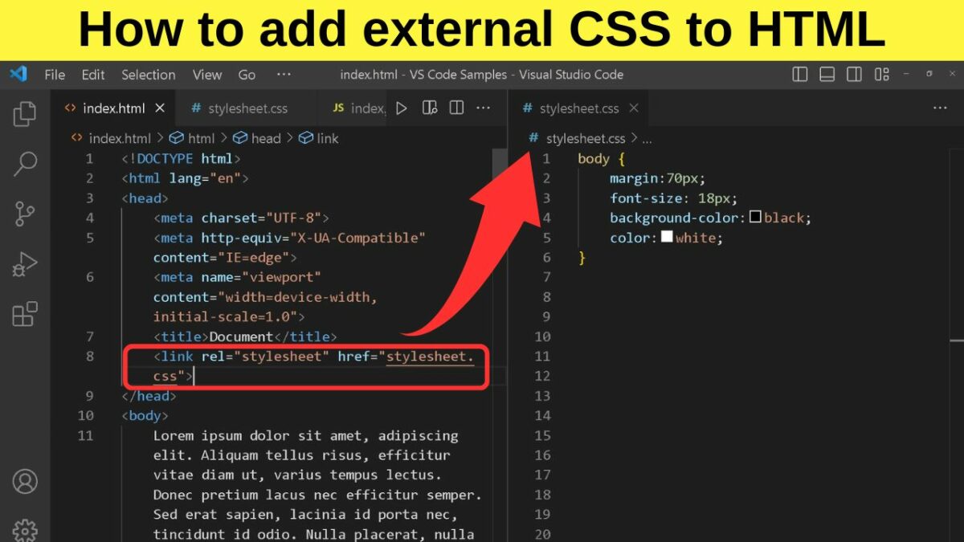Toggle the primary side bar layout button
Viewport: 964px width, 542px height.
coord(800,75)
